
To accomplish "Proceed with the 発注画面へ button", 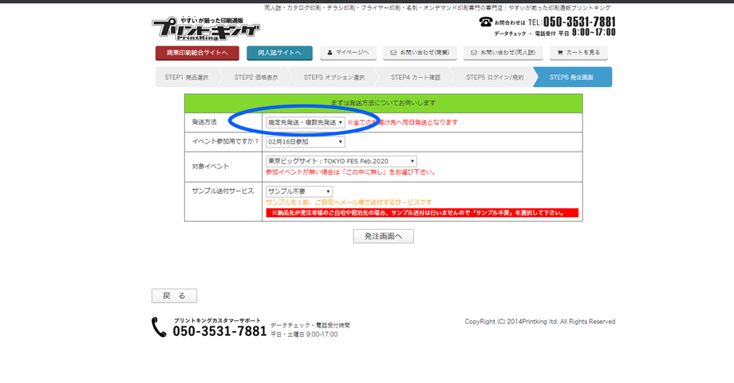I will [x=383, y=236].
